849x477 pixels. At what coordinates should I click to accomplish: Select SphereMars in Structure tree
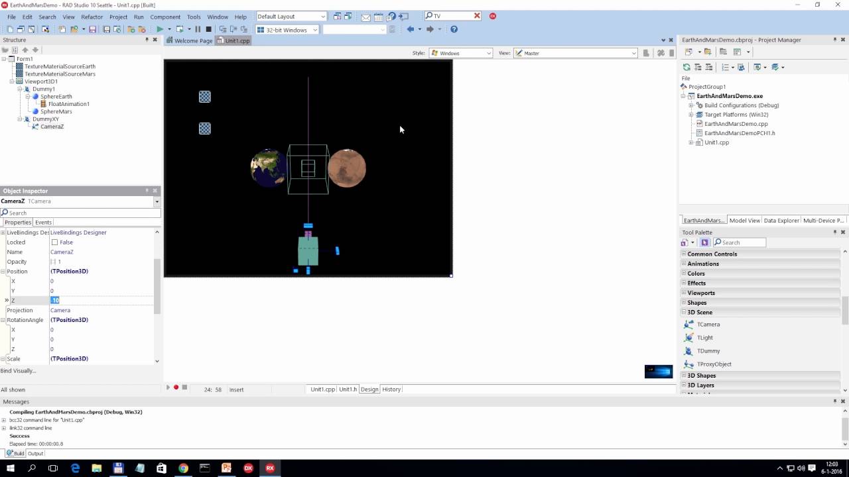[x=56, y=111]
